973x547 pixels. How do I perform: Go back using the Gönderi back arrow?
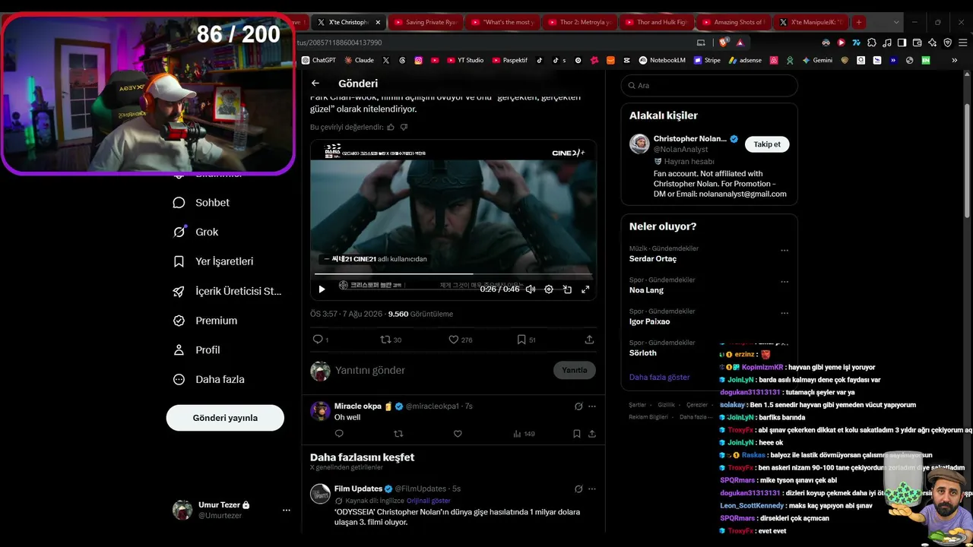click(x=315, y=84)
